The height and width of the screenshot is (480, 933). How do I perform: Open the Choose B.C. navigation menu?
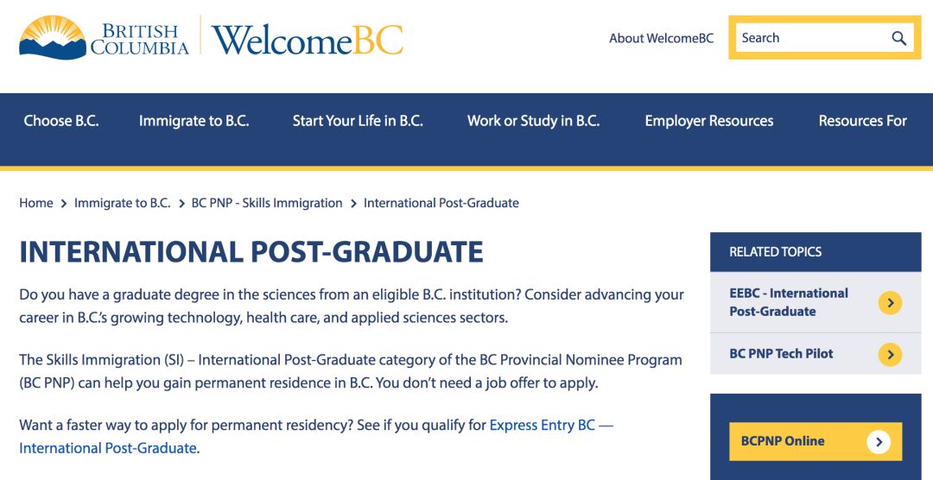(x=61, y=121)
